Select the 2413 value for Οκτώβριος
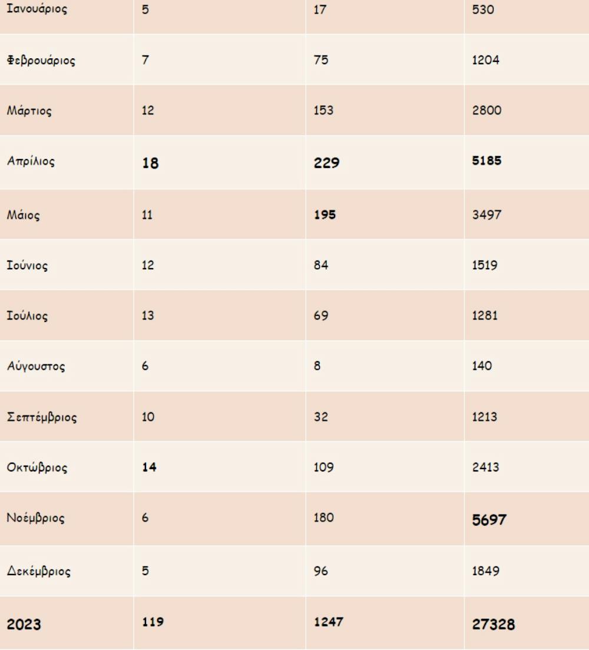This screenshot has height=650, width=589. point(486,467)
